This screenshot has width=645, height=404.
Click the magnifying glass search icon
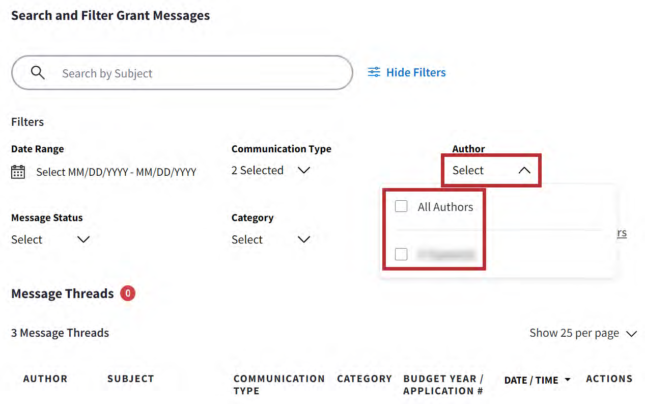(x=38, y=73)
